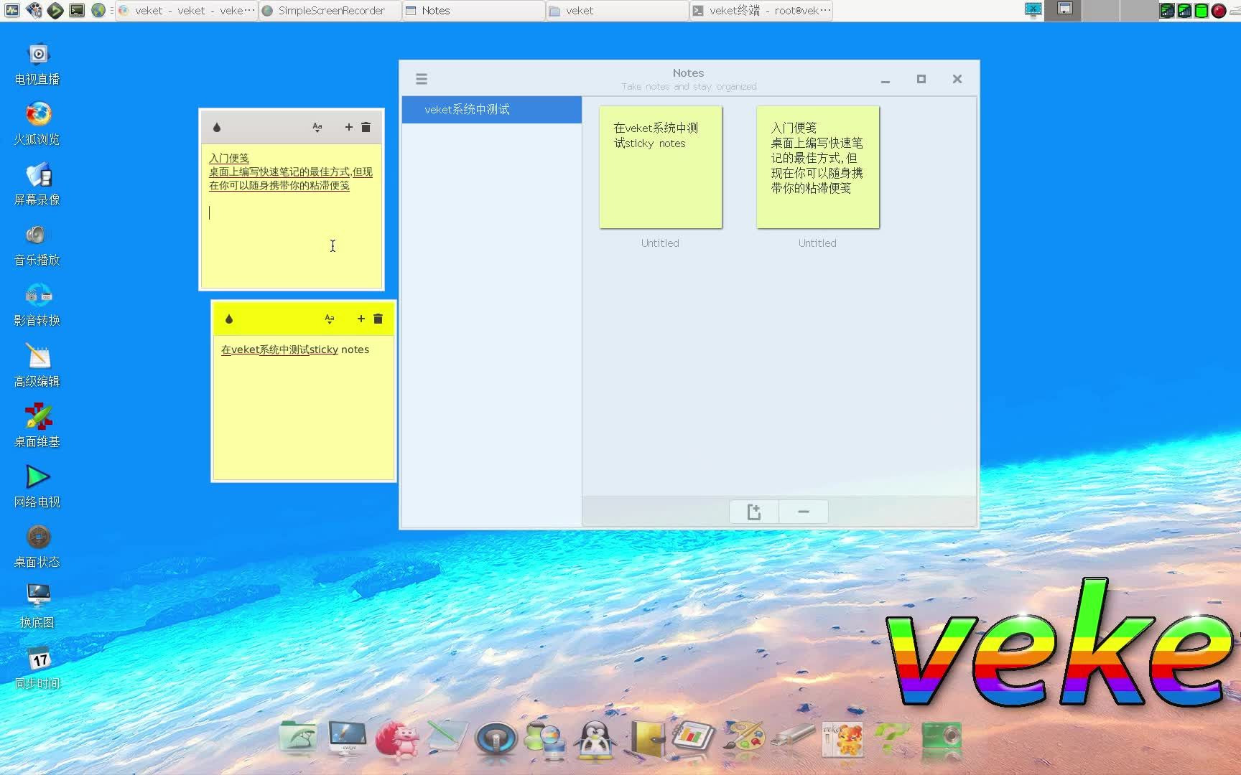Change color of the sticky notes test note
The width and height of the screenshot is (1241, 775).
point(229,319)
